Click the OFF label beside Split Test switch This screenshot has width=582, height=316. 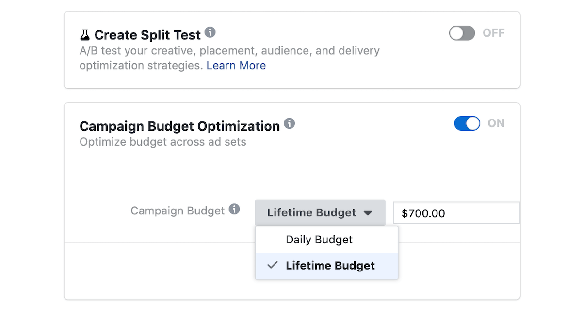tap(494, 33)
